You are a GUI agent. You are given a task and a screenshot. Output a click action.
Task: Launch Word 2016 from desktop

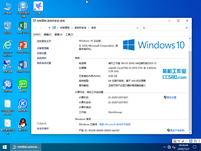tap(23, 67)
